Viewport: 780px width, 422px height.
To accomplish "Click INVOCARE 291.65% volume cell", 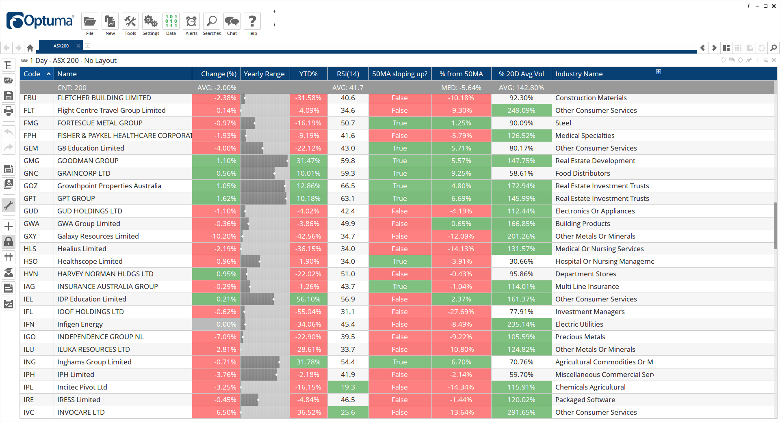I will [x=522, y=412].
